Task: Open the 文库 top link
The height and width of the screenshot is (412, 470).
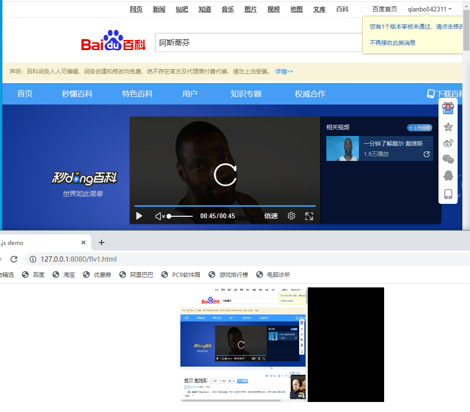Action: click(x=320, y=9)
